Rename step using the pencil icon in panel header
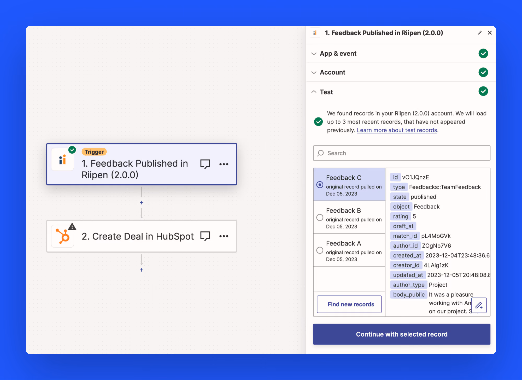Viewport: 522px width, 380px height. [x=479, y=33]
